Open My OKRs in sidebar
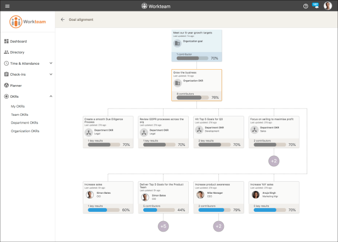This screenshot has width=338, height=242. pyautogui.click(x=18, y=106)
